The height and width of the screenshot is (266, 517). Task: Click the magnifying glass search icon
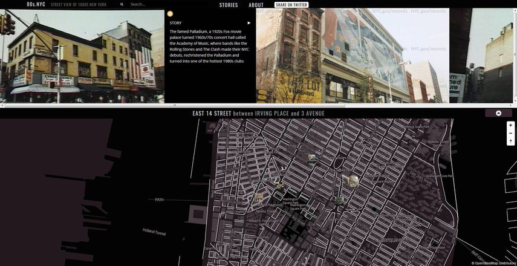click(122, 5)
